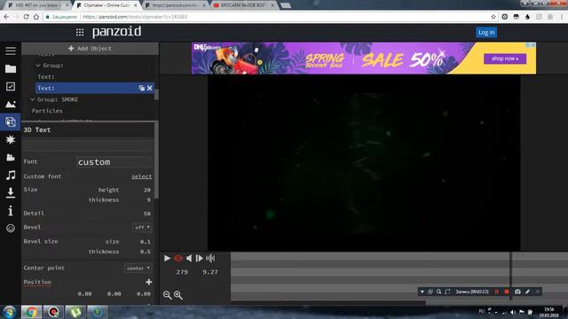Reload the page
This screenshot has width=568, height=319.
point(26,17)
